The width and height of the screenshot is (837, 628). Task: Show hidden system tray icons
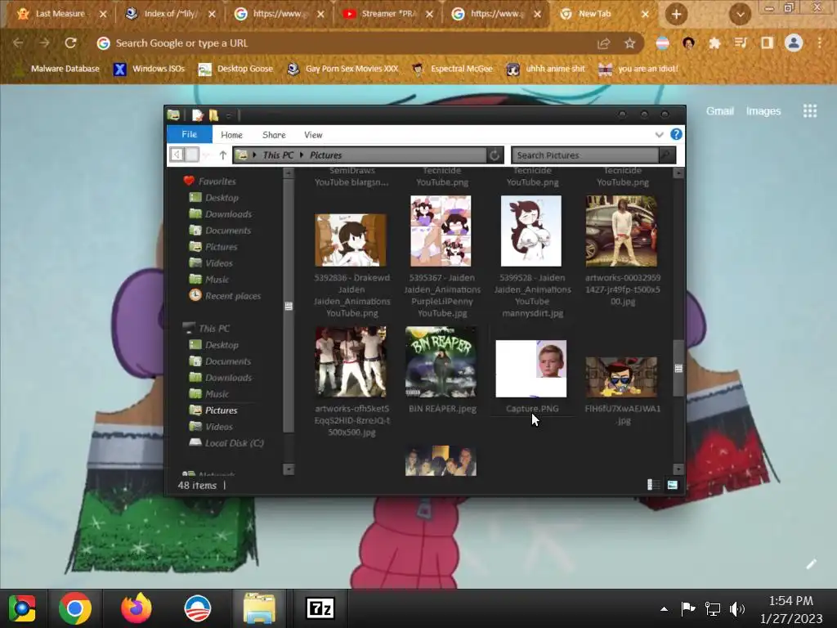664,608
